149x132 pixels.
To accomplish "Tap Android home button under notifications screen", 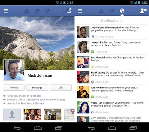I will coord(112,128).
